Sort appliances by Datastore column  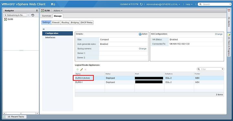[x=179, y=74]
